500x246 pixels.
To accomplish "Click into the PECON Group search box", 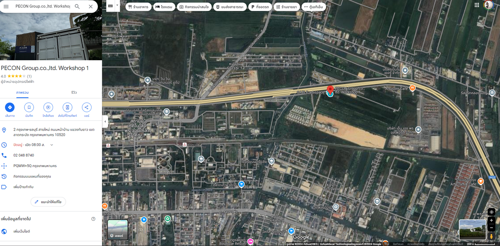I will [42, 7].
